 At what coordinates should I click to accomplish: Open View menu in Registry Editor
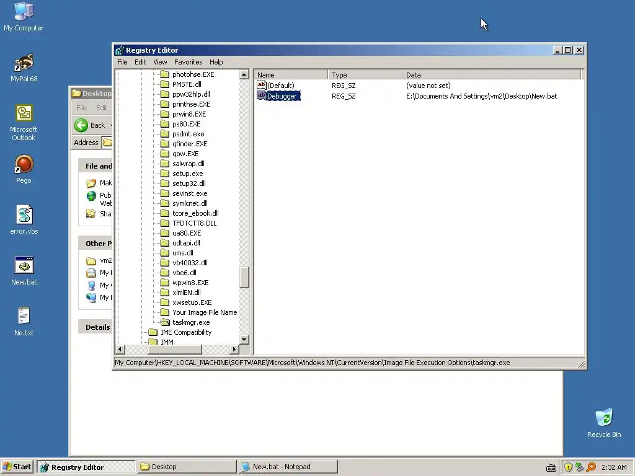[x=160, y=62]
